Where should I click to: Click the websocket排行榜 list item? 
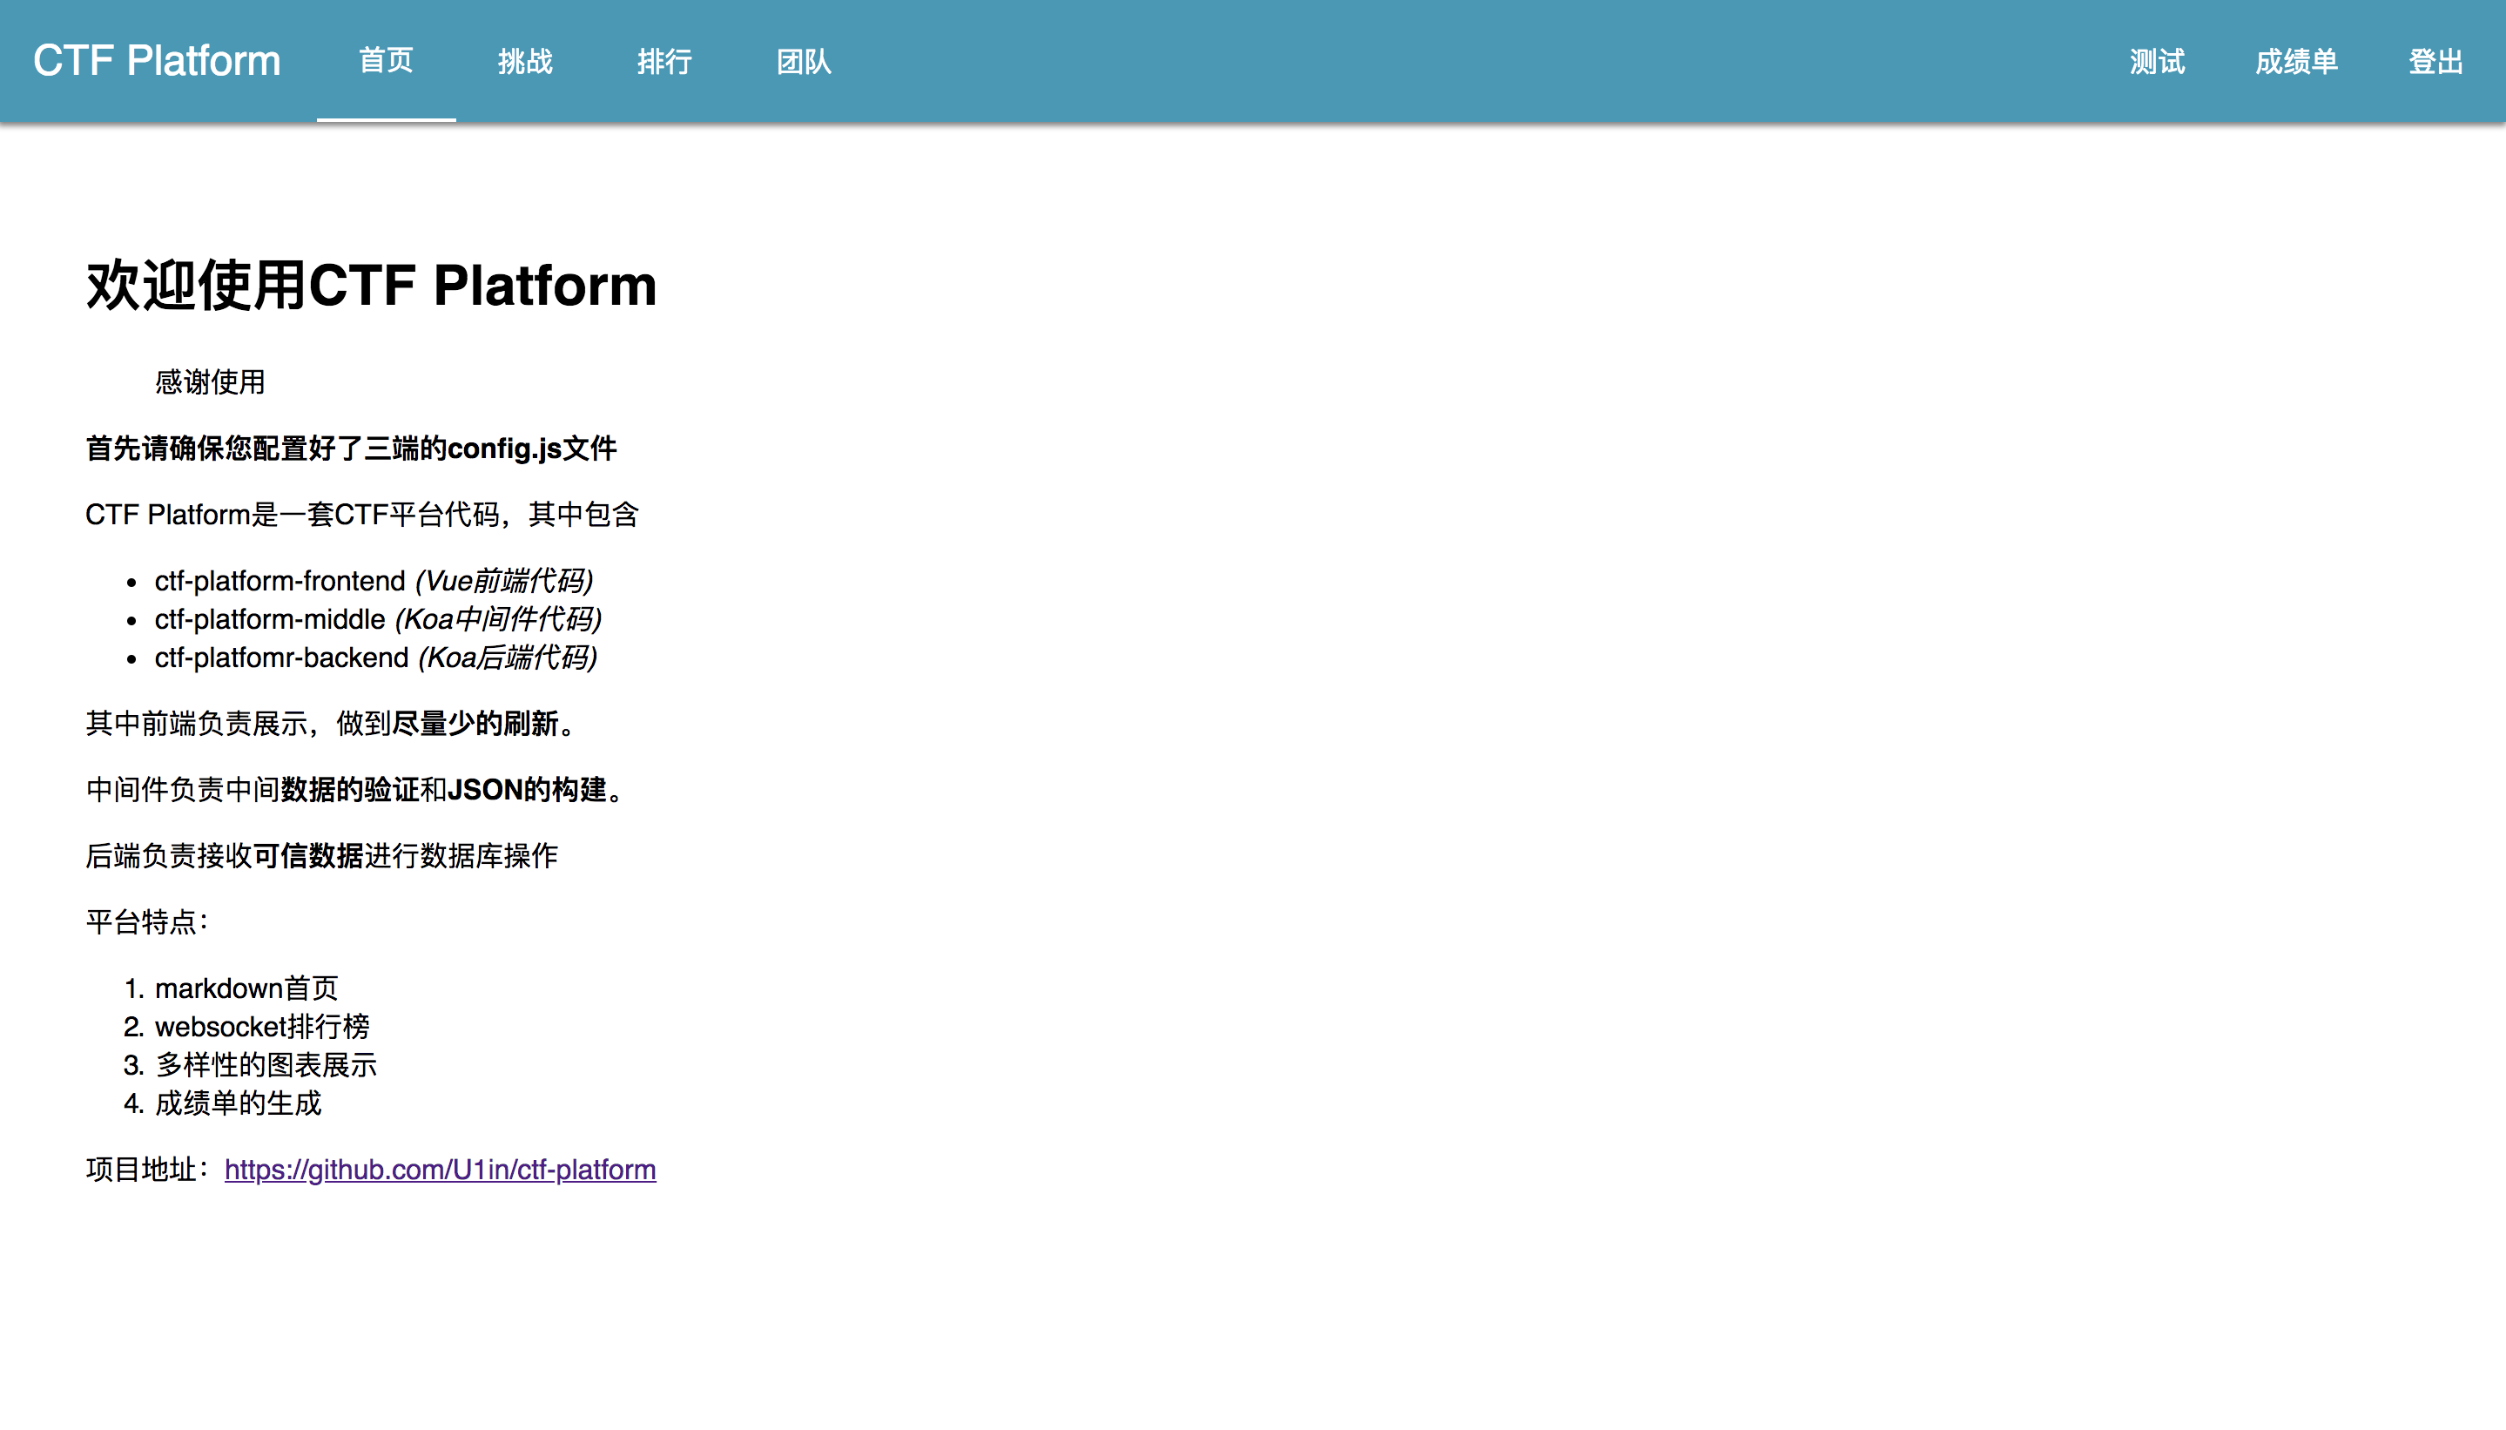(262, 1026)
